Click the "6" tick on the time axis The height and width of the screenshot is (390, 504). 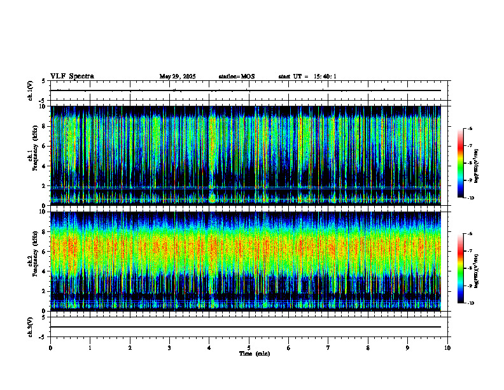click(289, 348)
